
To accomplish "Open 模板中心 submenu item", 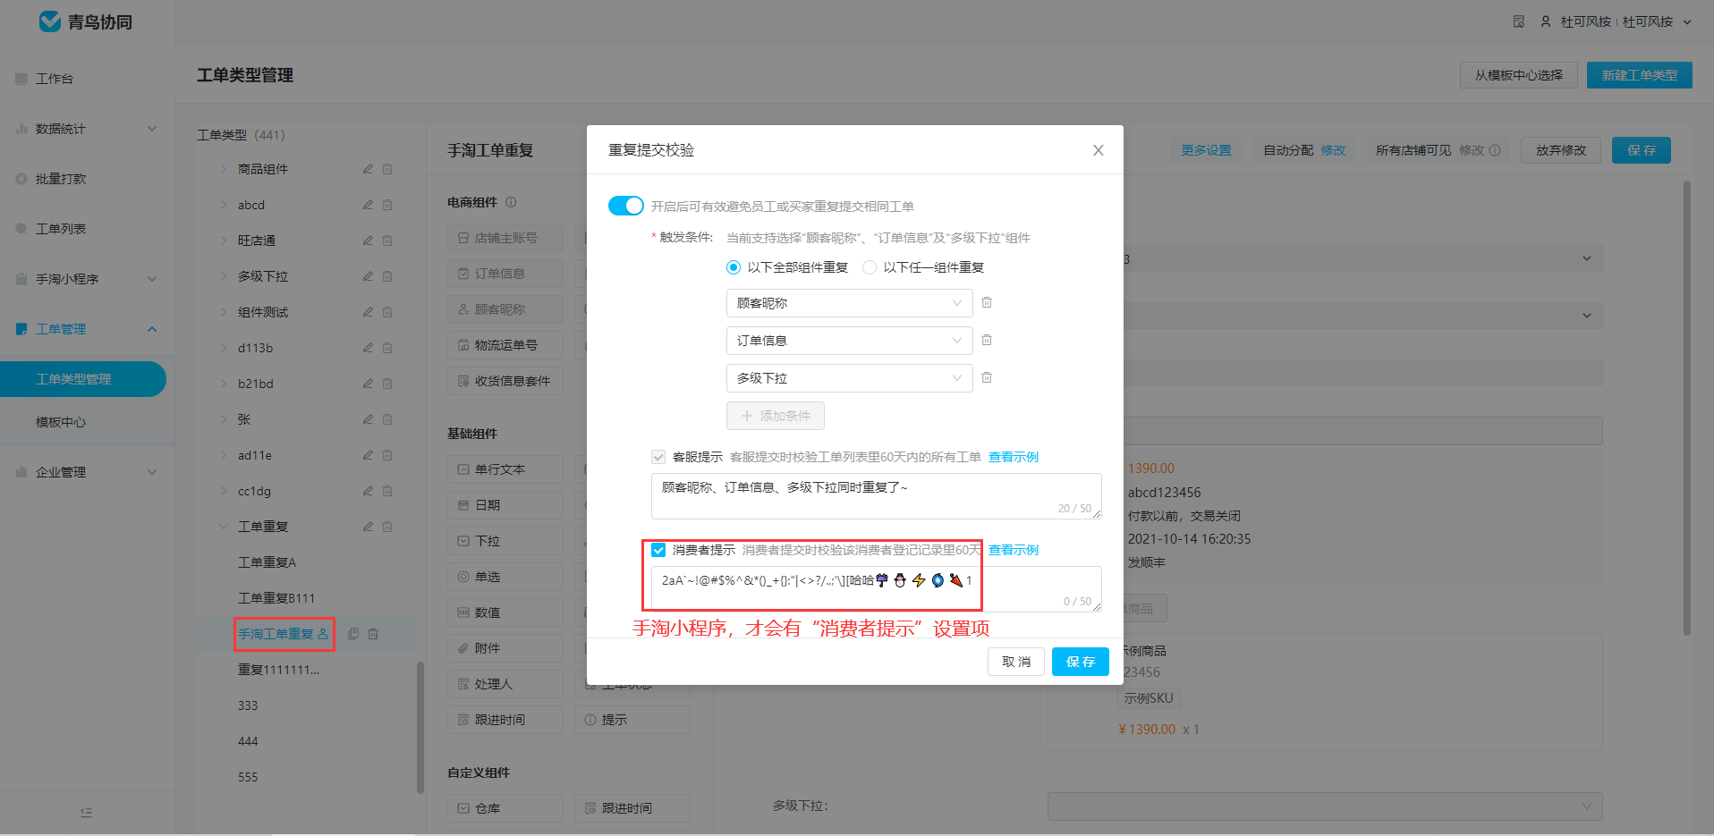I will tap(61, 422).
